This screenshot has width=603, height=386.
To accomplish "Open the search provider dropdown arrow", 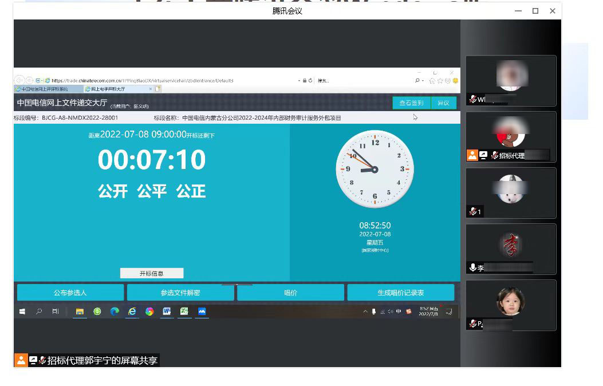I will point(423,81).
